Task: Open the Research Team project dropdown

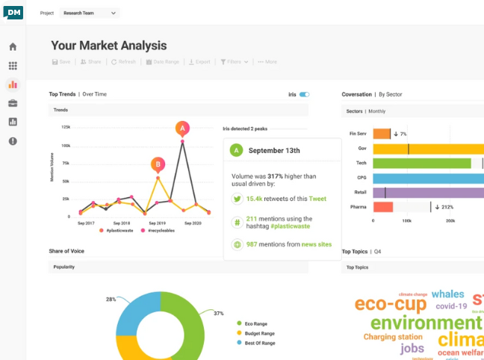Action: point(90,13)
